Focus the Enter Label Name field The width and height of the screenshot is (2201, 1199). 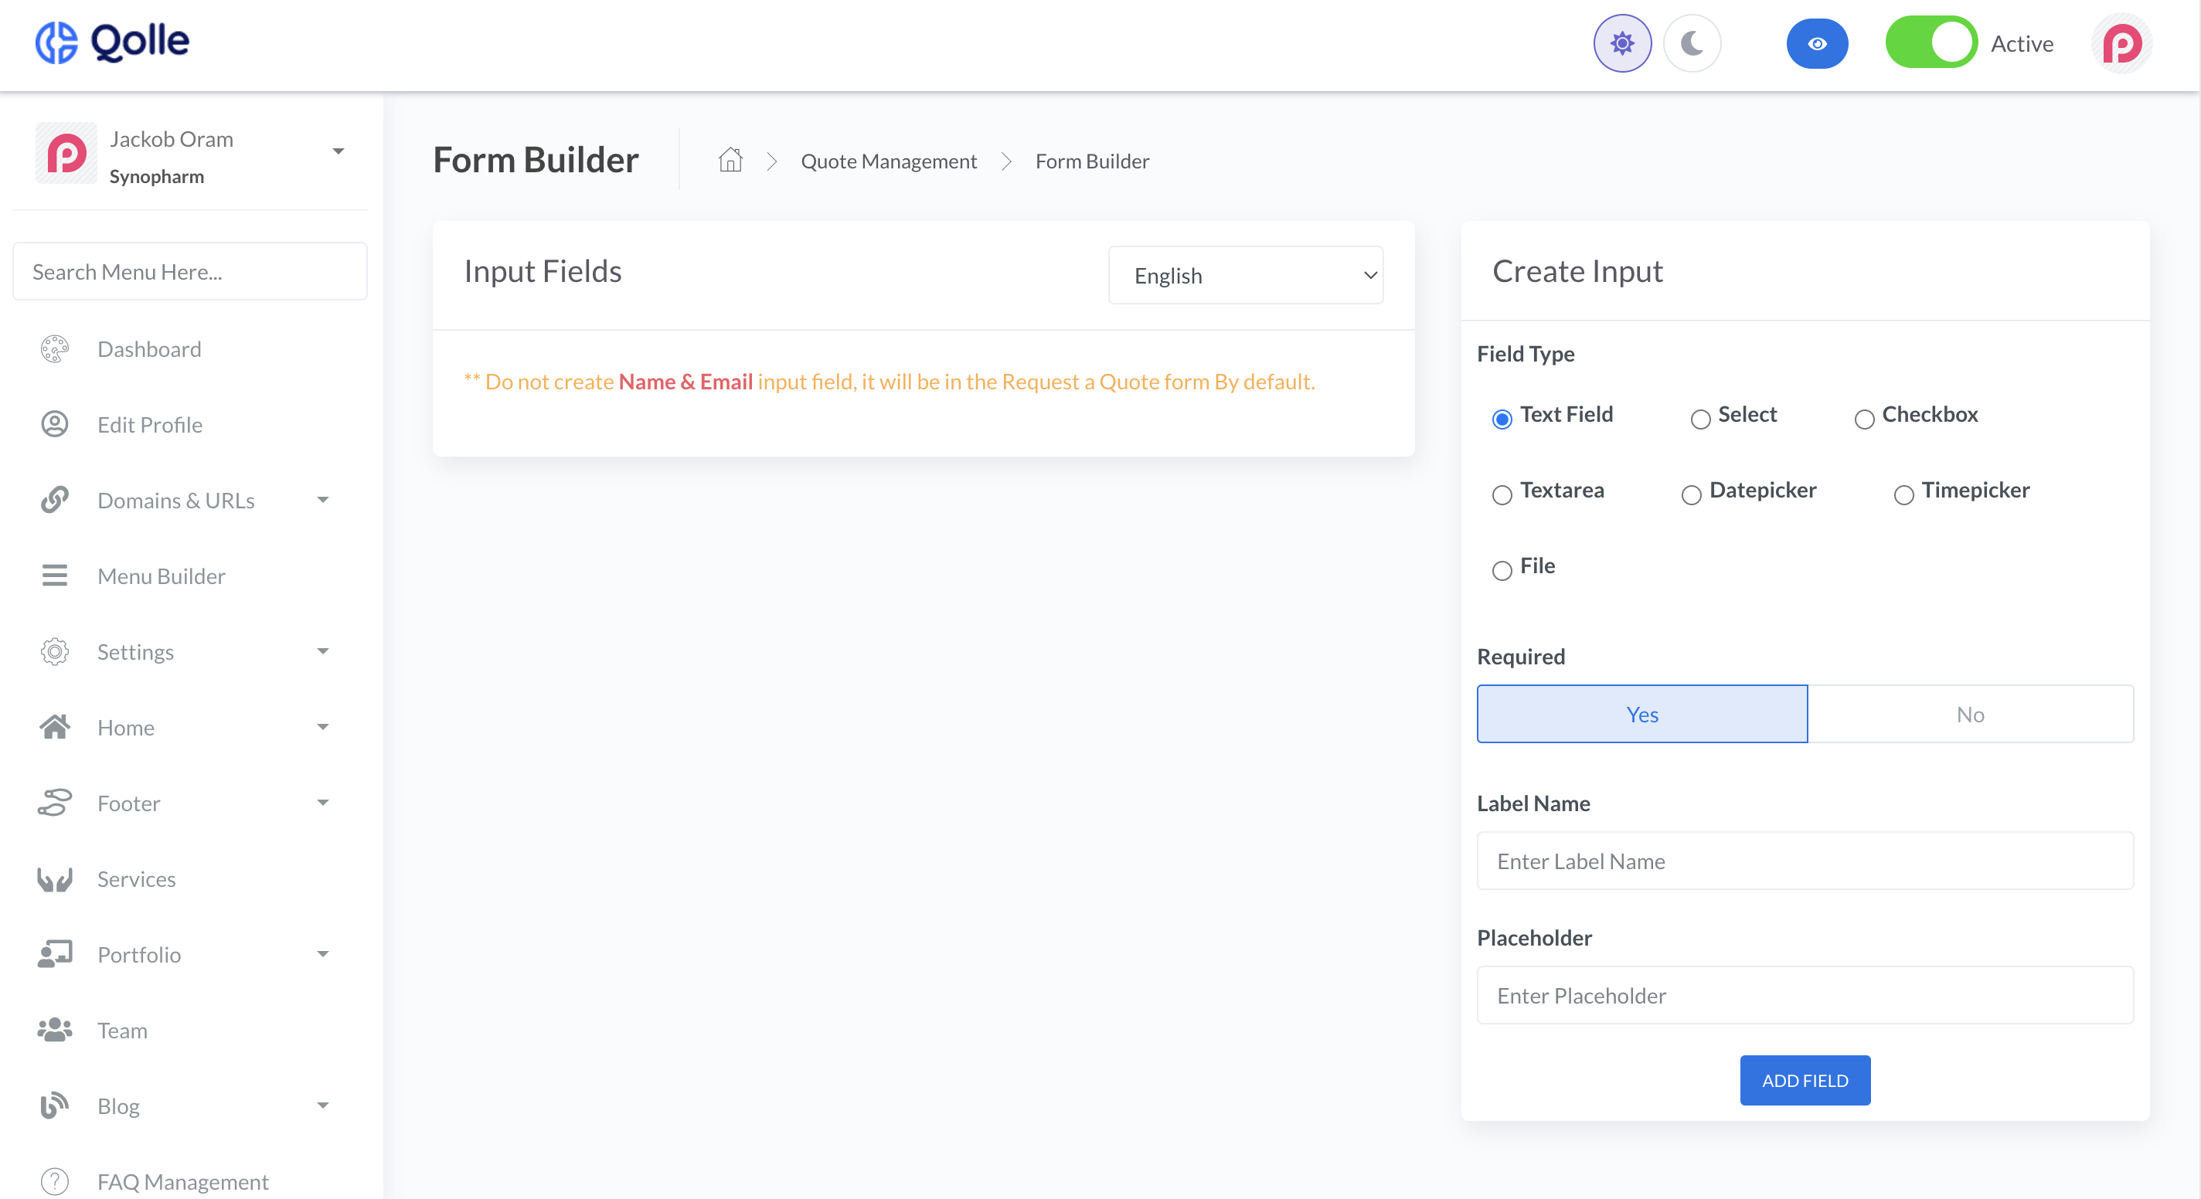click(x=1805, y=861)
